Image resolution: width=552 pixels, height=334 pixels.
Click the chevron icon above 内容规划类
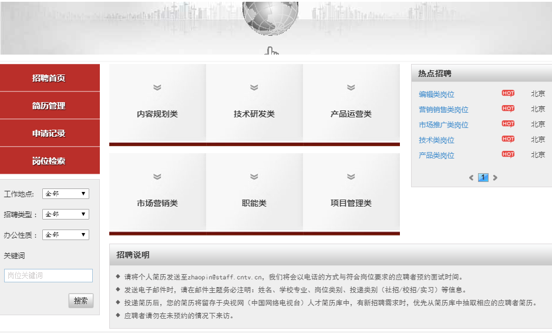click(x=157, y=87)
